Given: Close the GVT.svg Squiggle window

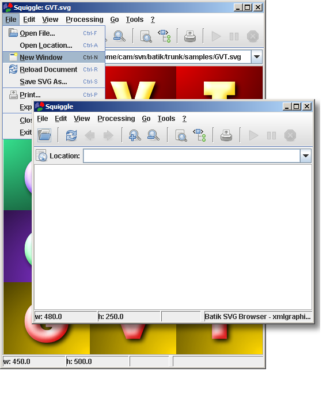Looking at the screenshot, I should click(258, 7).
